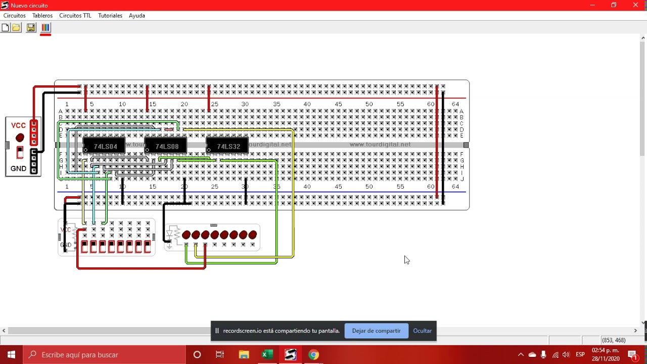This screenshot has height=364, width=647.
Task: Select the colored wires tool icon
Action: 45,28
